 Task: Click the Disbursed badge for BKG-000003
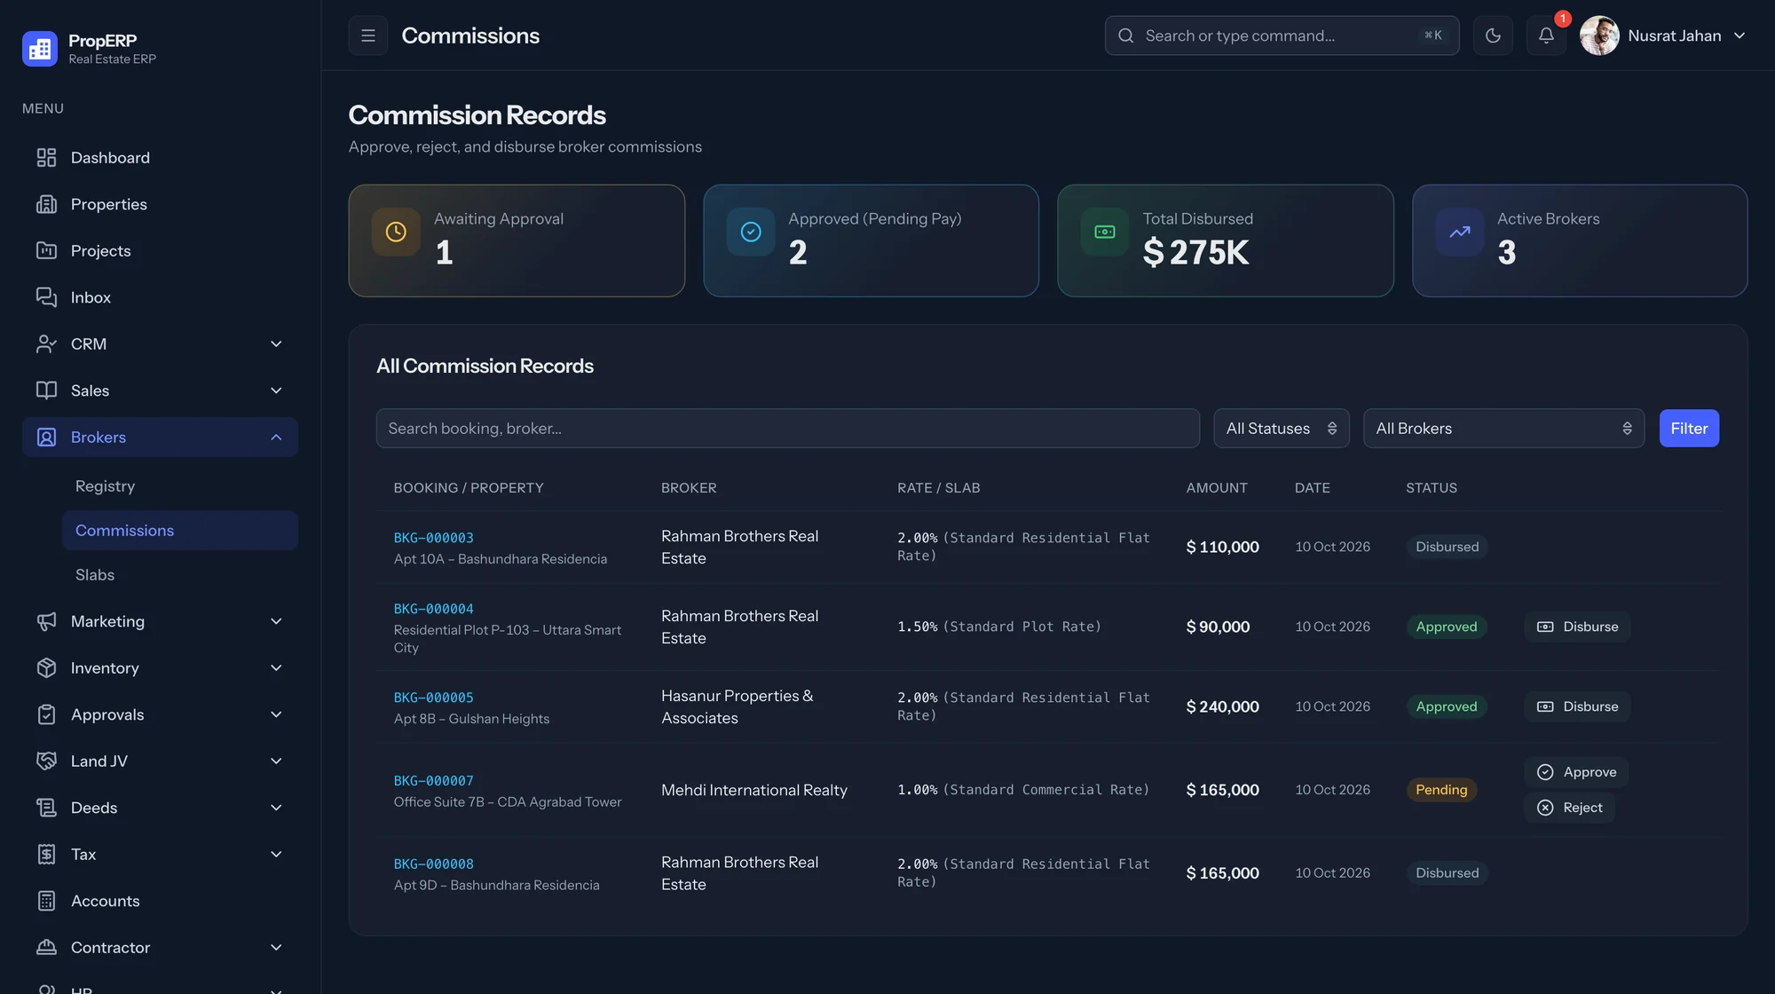[x=1447, y=547]
